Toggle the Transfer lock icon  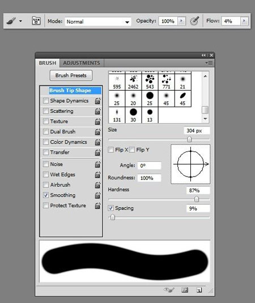point(98,153)
